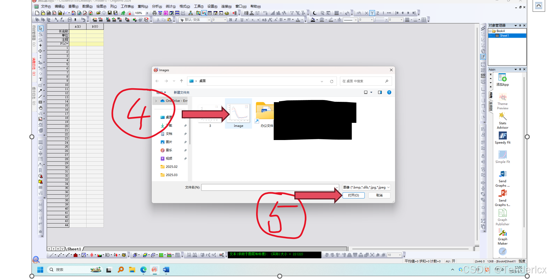Select the image file thumbnail
This screenshot has width=548, height=279.
pyautogui.click(x=238, y=114)
